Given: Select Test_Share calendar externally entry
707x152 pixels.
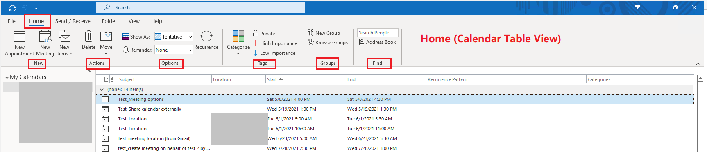Looking at the screenshot, I should tap(395, 109).
